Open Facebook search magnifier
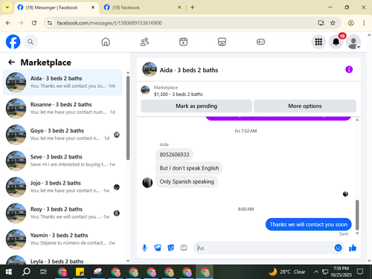 coord(31,42)
